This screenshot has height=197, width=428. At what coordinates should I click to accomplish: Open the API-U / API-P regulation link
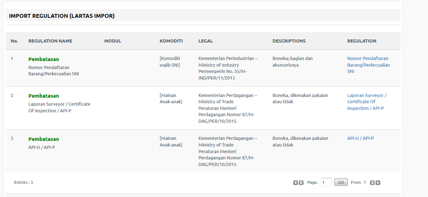(x=360, y=138)
